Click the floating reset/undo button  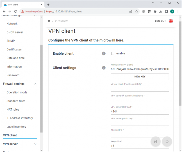coord(167,141)
